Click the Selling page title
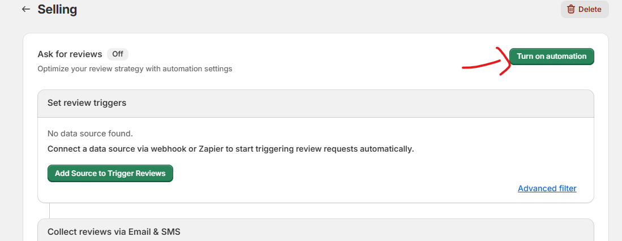This screenshot has width=622, height=241. point(57,10)
